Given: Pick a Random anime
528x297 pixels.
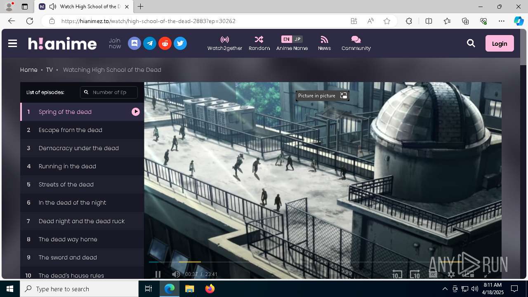Looking at the screenshot, I should click(x=259, y=43).
